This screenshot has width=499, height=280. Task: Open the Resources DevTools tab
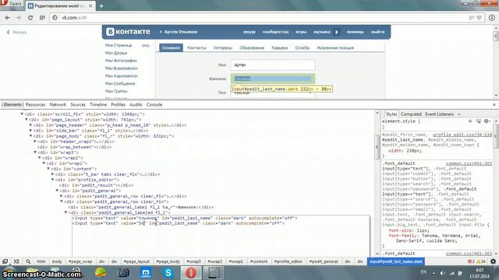pyautogui.click(x=35, y=104)
